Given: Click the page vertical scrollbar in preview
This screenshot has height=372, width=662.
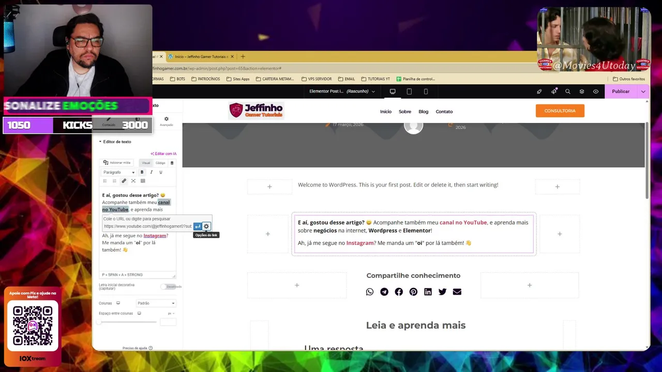Looking at the screenshot, I should [647, 160].
